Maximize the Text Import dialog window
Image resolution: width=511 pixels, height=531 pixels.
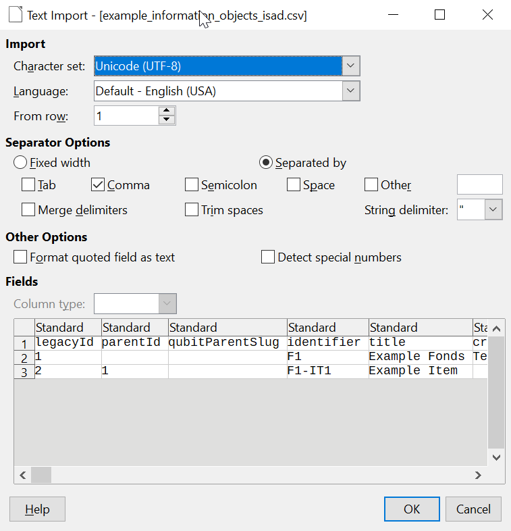click(x=439, y=15)
